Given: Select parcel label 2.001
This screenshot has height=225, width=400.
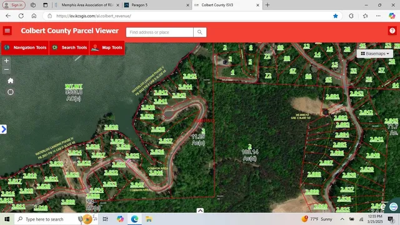Looking at the screenshot, I should pos(332,97).
